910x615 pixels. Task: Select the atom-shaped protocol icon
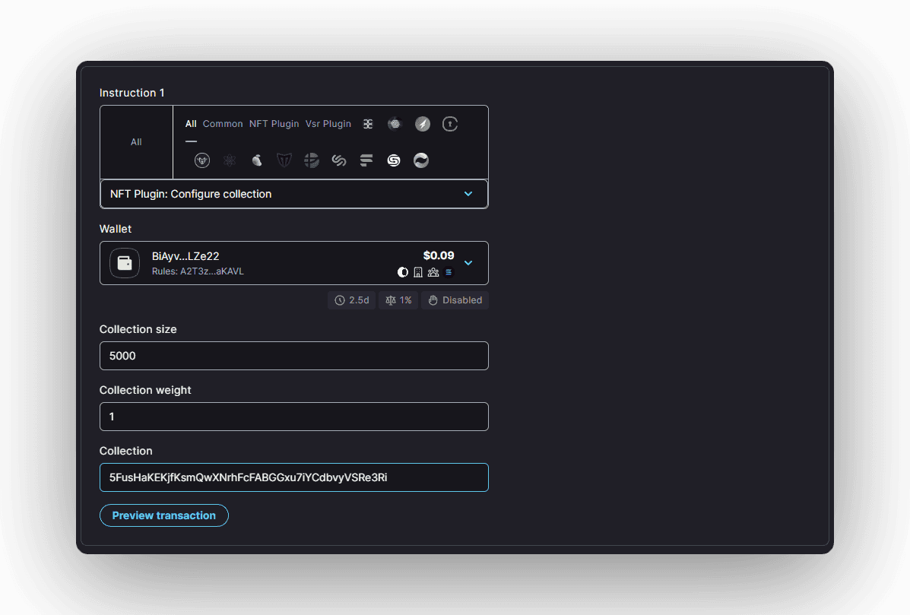pos(230,160)
